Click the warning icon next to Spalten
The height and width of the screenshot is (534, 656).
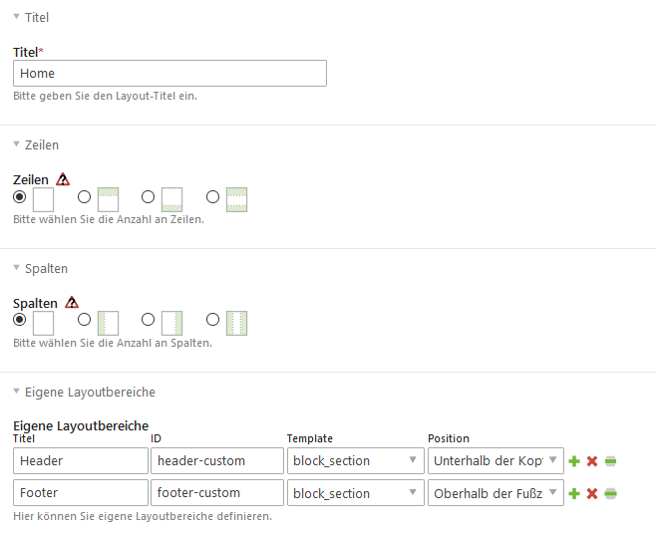pos(72,303)
